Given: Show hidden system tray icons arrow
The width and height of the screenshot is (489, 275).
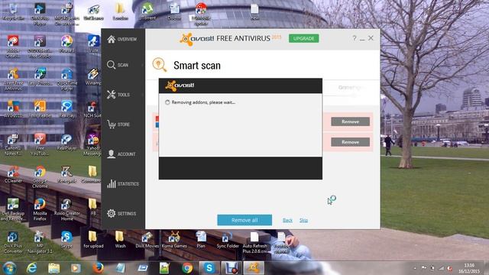Looking at the screenshot, I should tap(415, 268).
